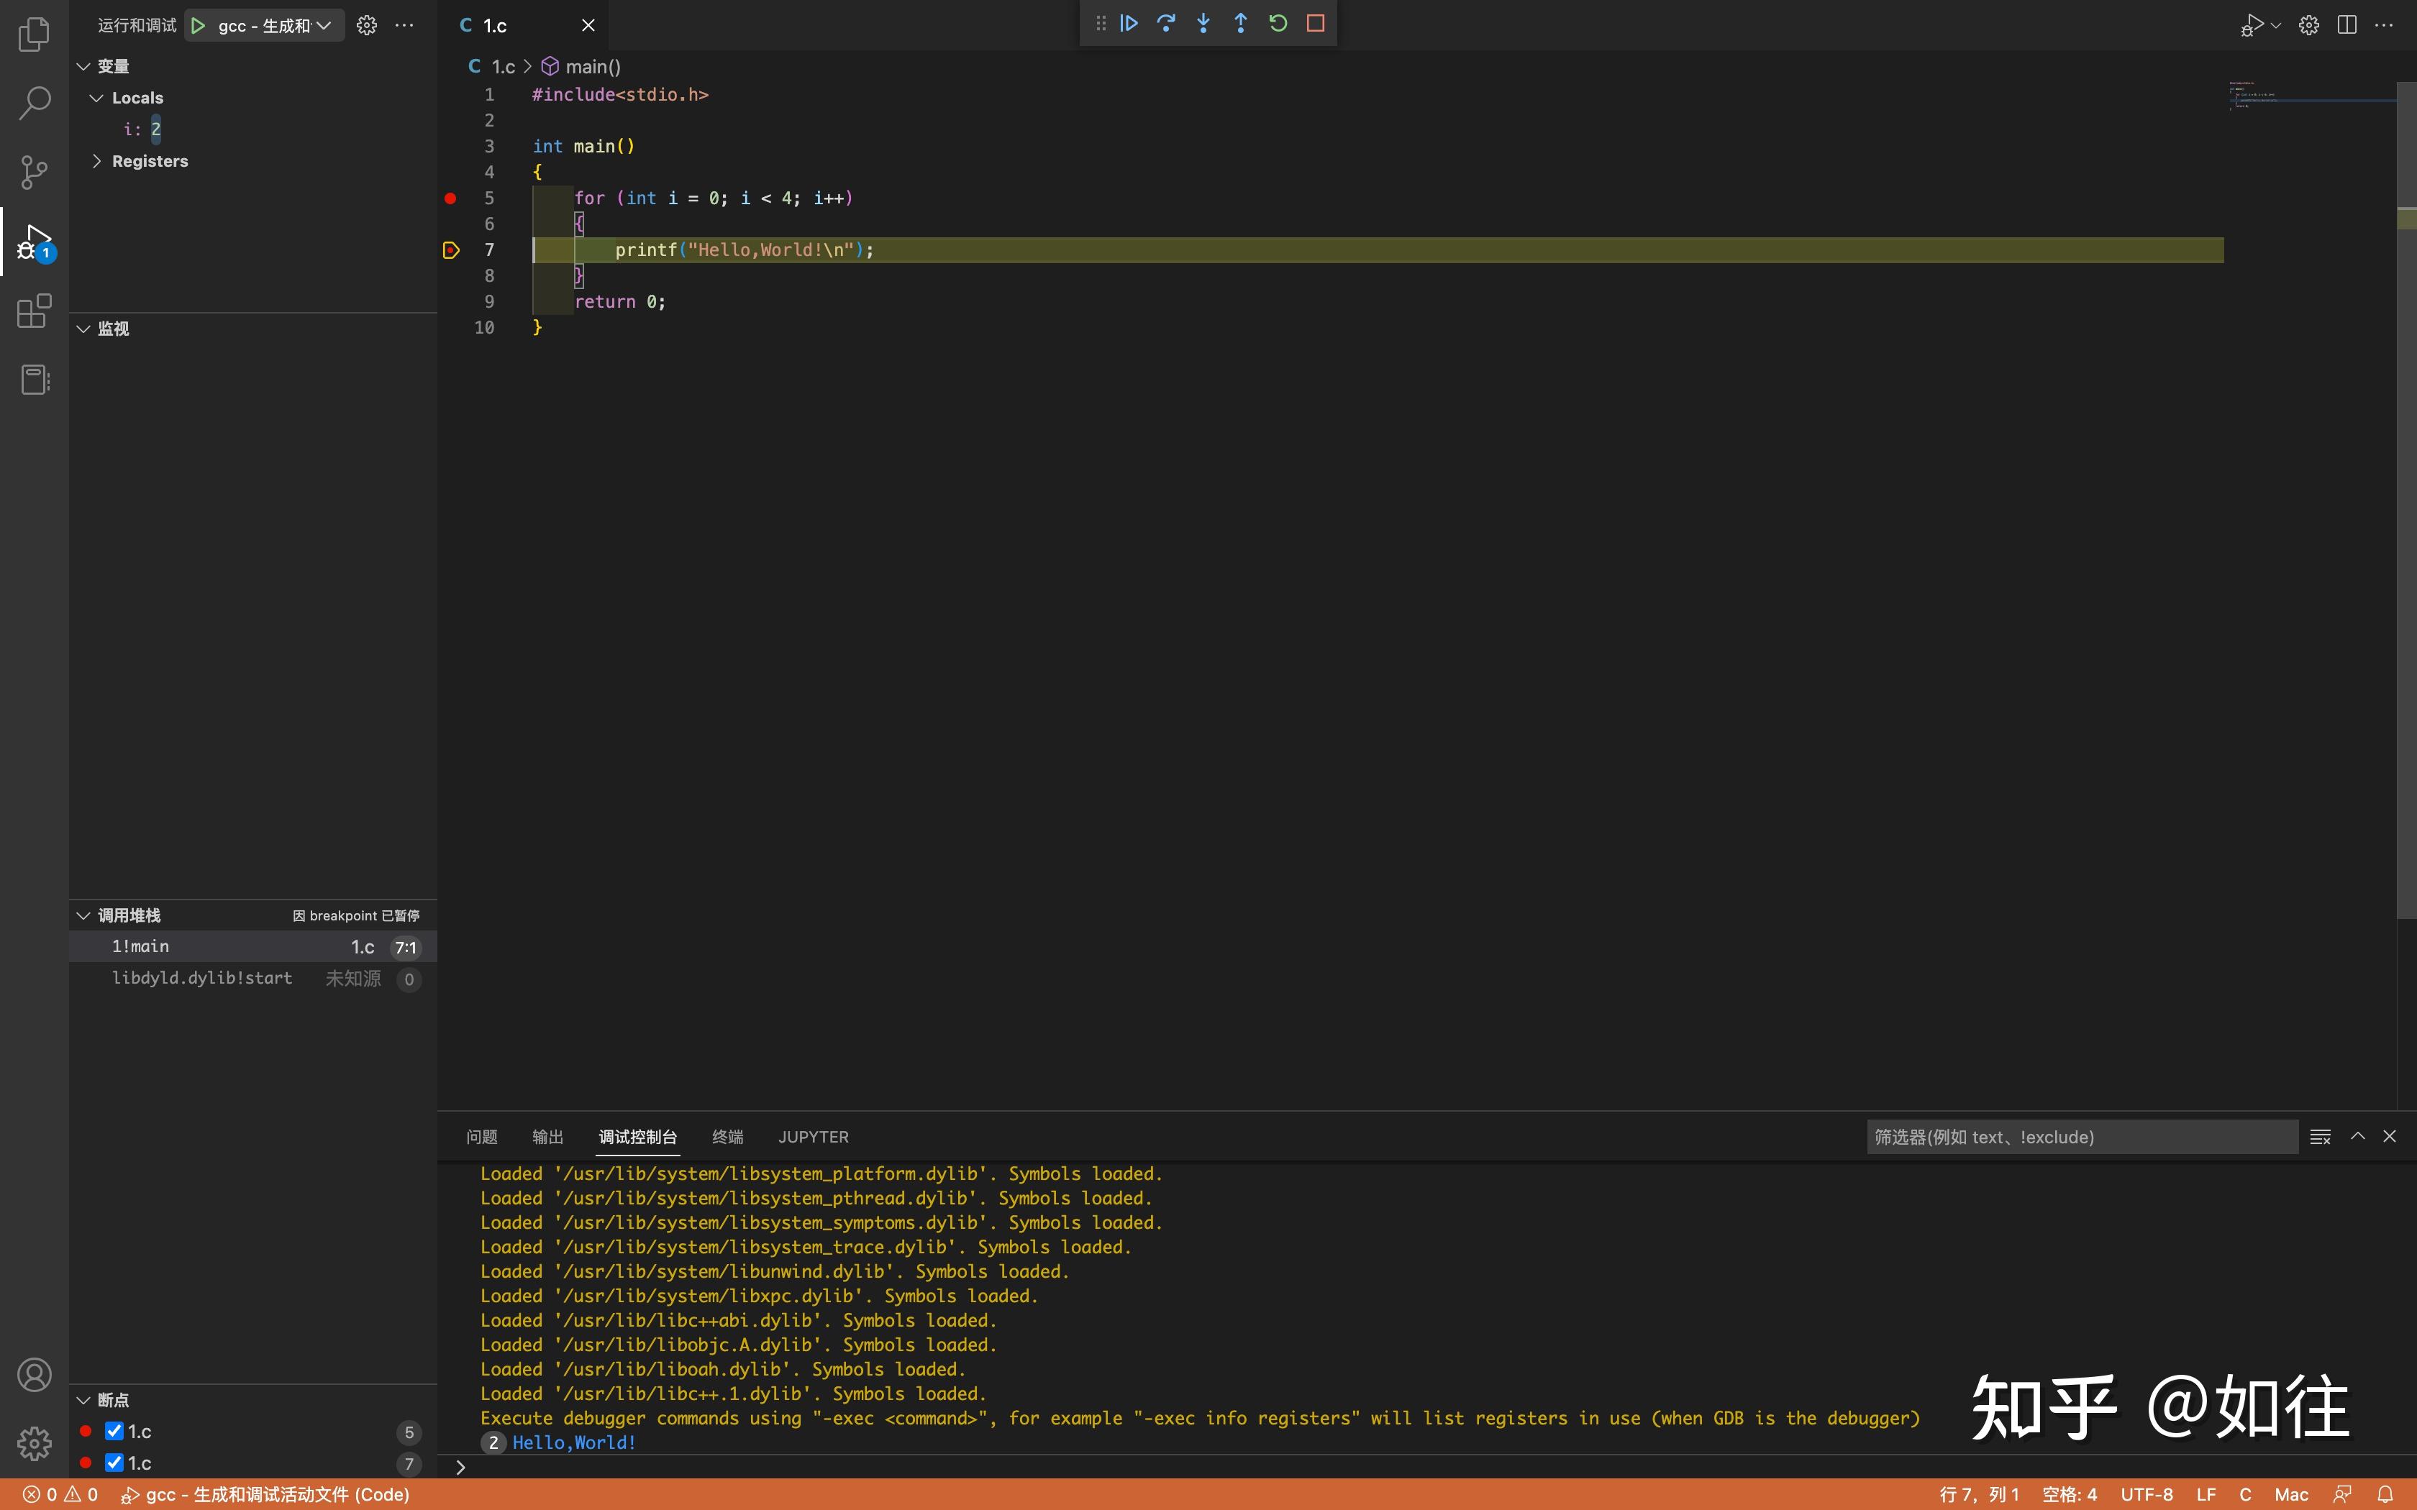The image size is (2417, 1510).
Task: Toggle the red breakpoint dot on line 5
Action: click(x=450, y=198)
